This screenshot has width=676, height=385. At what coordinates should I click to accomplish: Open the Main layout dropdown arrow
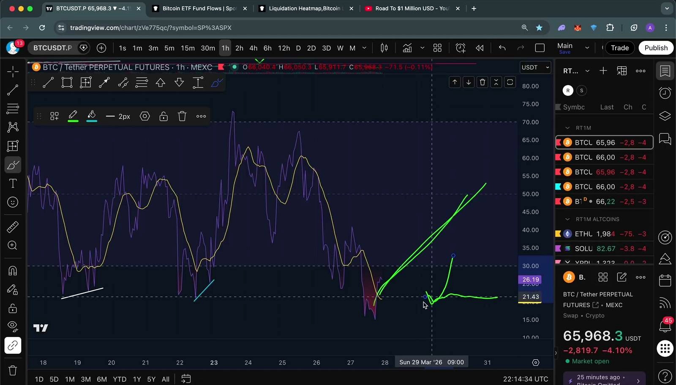(x=587, y=48)
